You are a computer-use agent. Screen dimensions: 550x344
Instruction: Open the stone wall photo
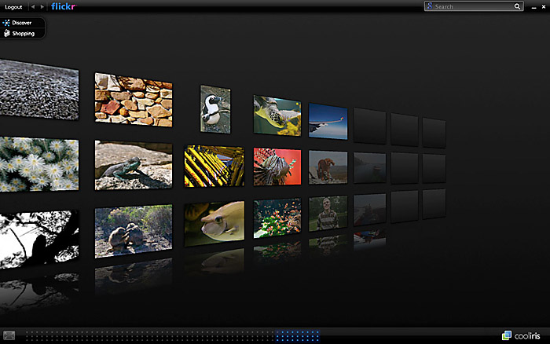click(x=134, y=100)
